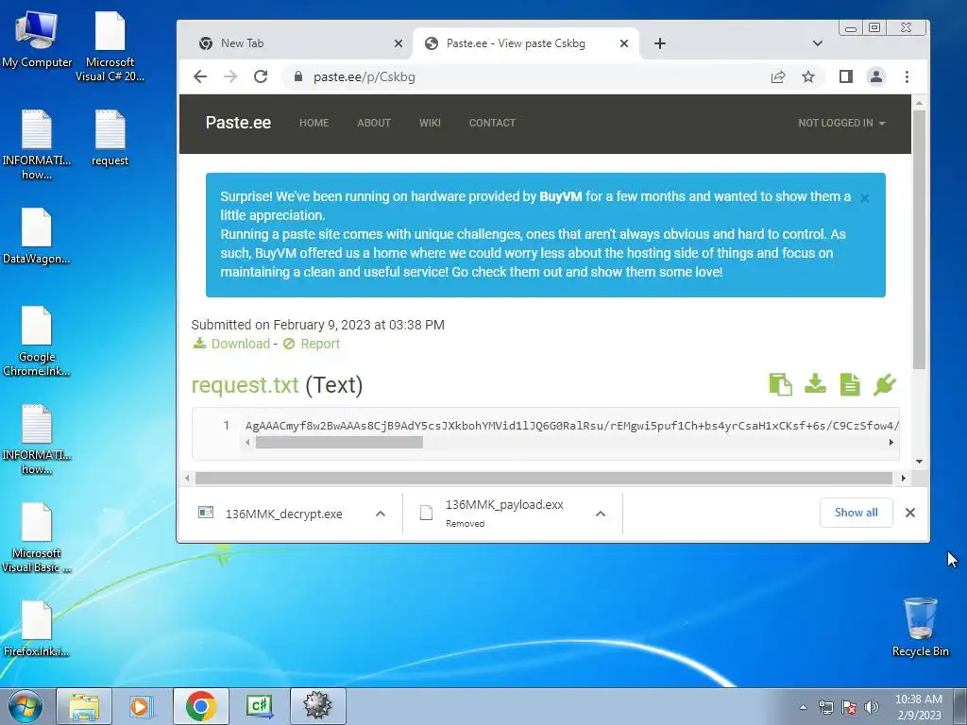Select the DataWagon desktop file
The width and height of the screenshot is (967, 725).
(x=37, y=236)
